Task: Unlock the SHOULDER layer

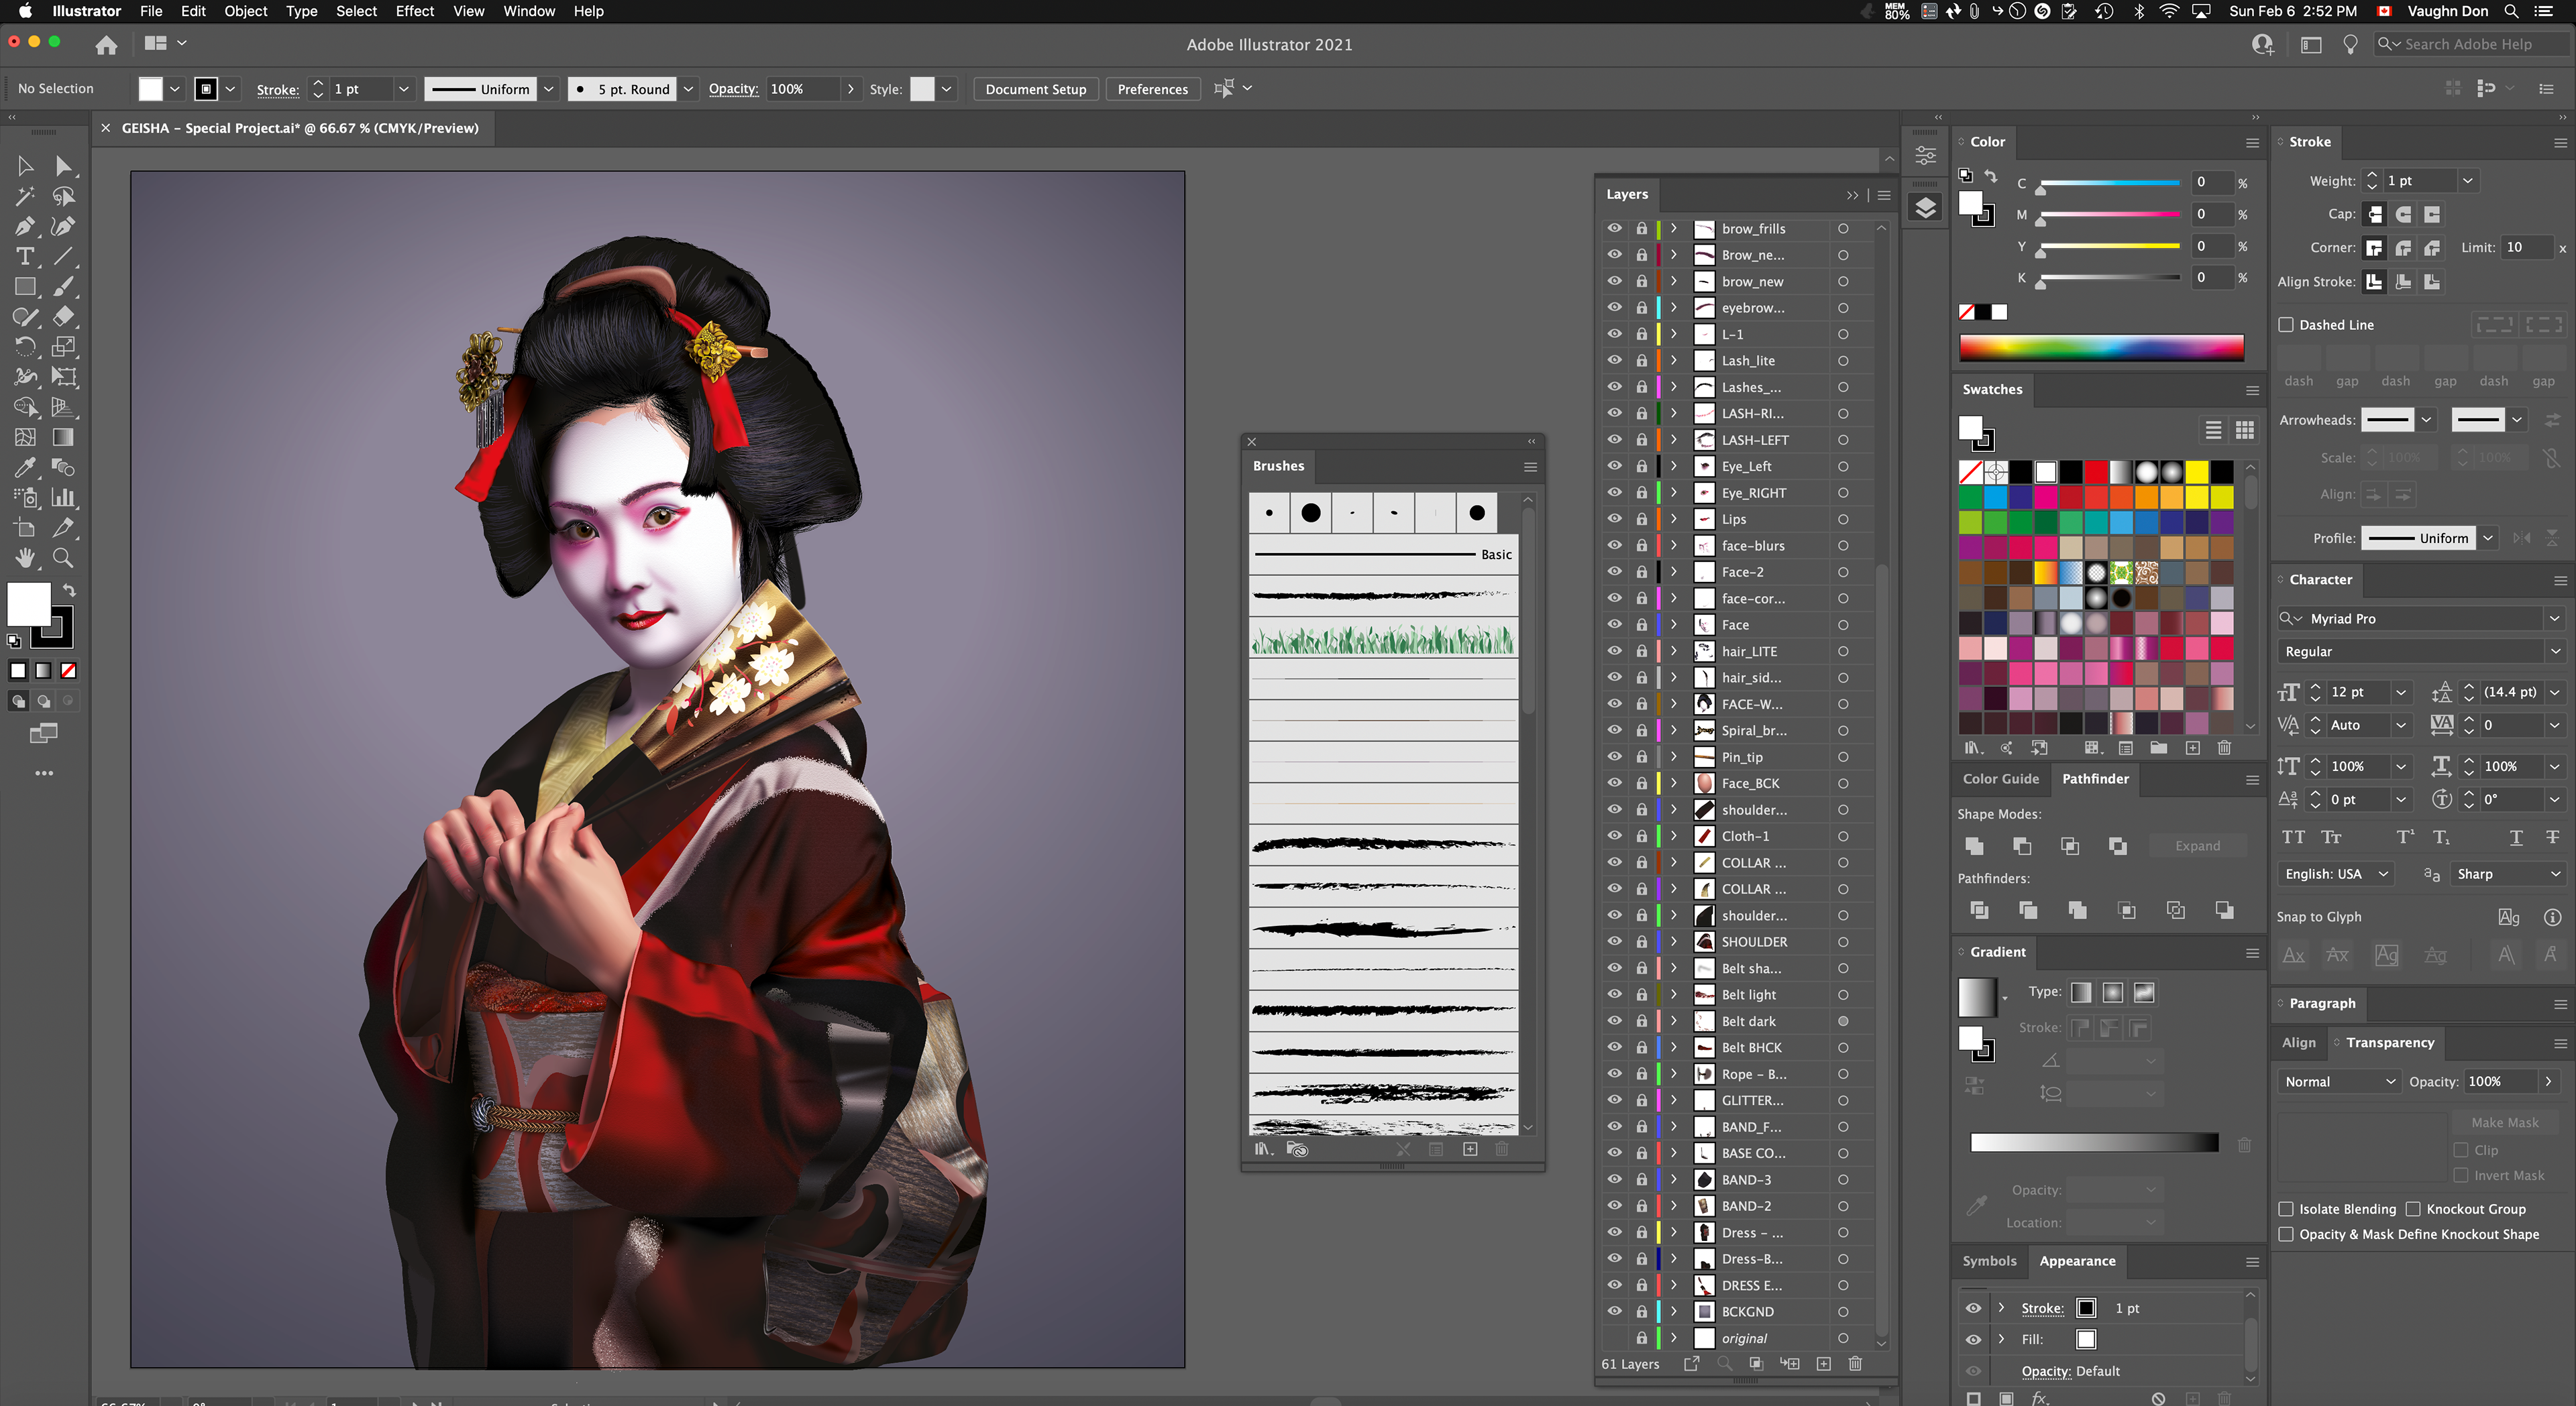Action: tap(1641, 941)
